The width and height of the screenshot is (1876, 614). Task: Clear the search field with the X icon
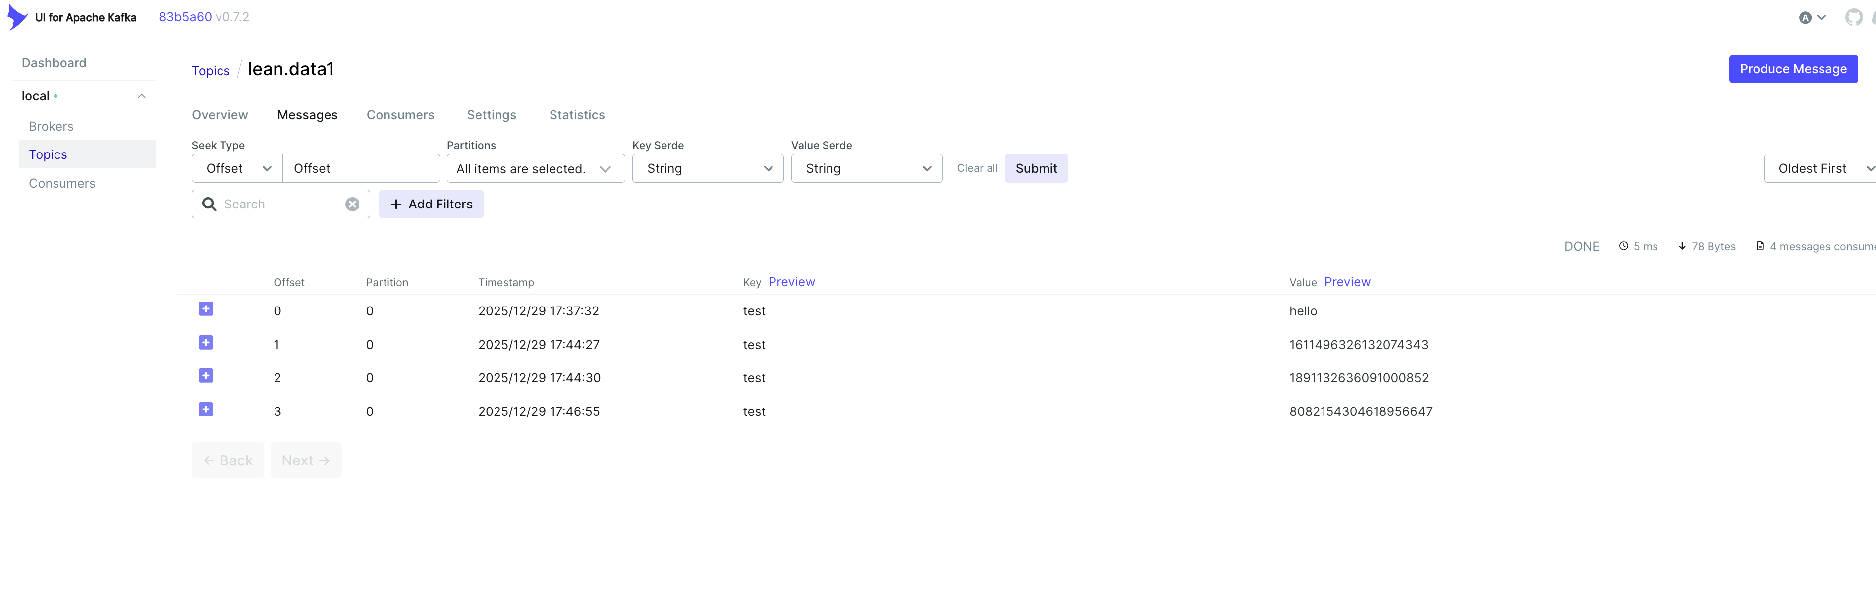[352, 205]
